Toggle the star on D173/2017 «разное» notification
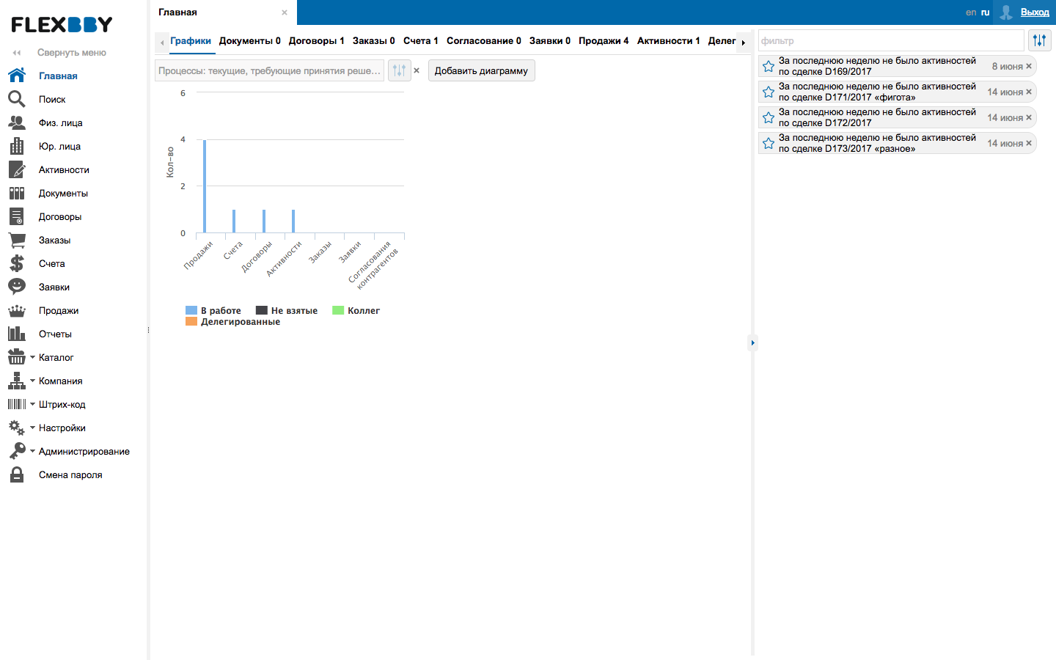1056x660 pixels. (x=768, y=143)
